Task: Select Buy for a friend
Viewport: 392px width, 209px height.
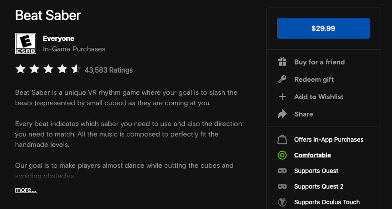Action: (x=319, y=62)
